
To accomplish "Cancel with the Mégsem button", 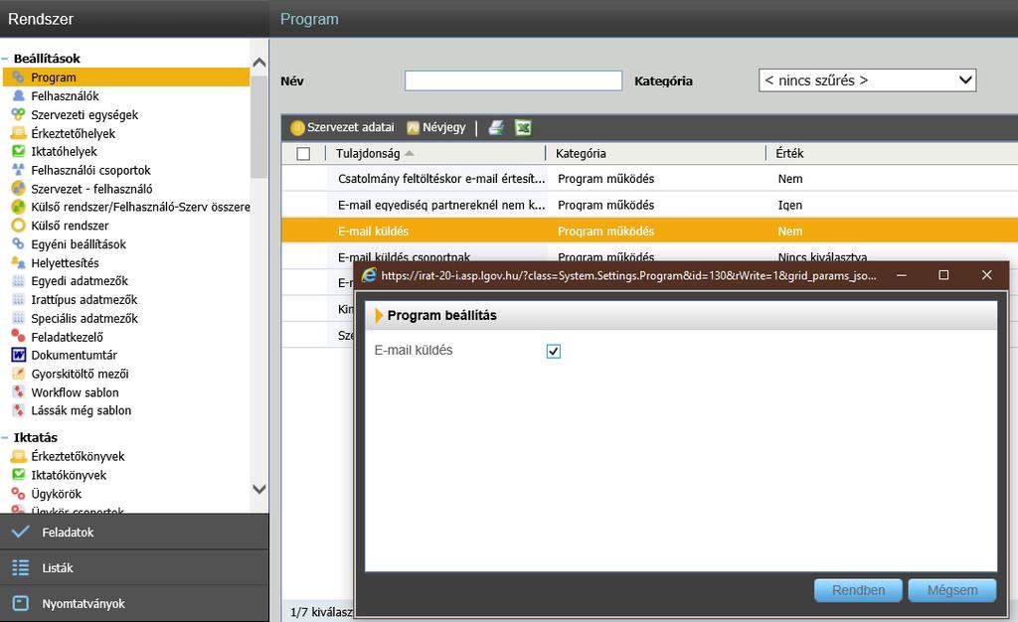I will [951, 590].
